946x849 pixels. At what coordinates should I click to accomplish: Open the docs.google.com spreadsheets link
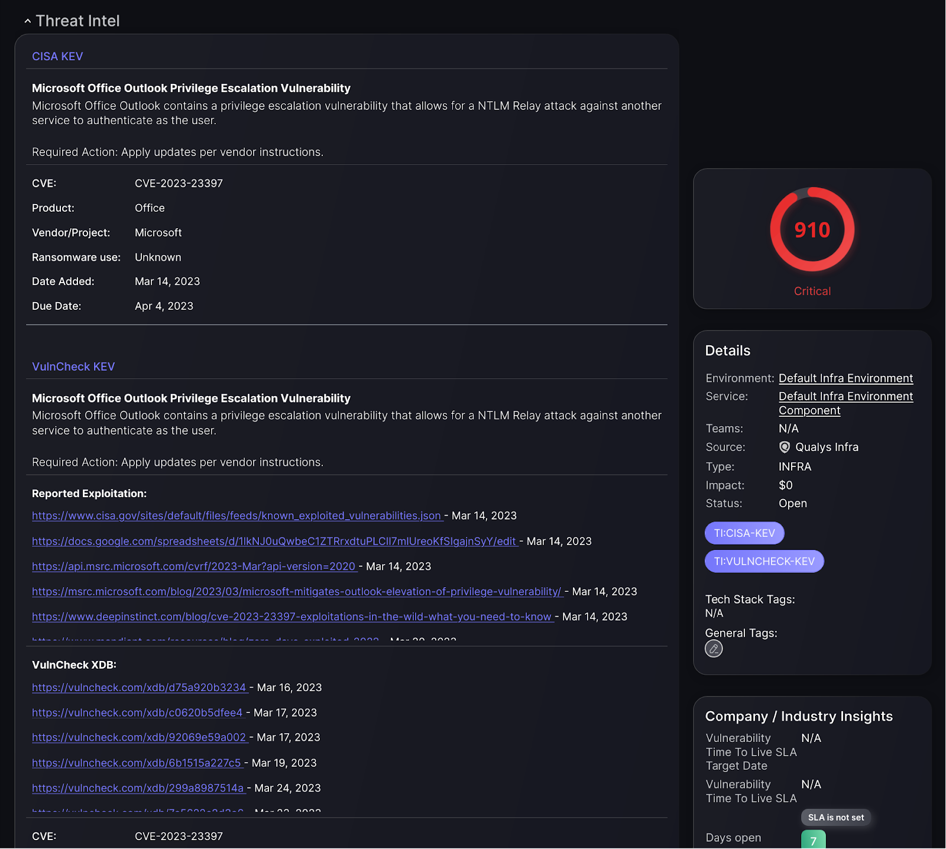pyautogui.click(x=274, y=541)
